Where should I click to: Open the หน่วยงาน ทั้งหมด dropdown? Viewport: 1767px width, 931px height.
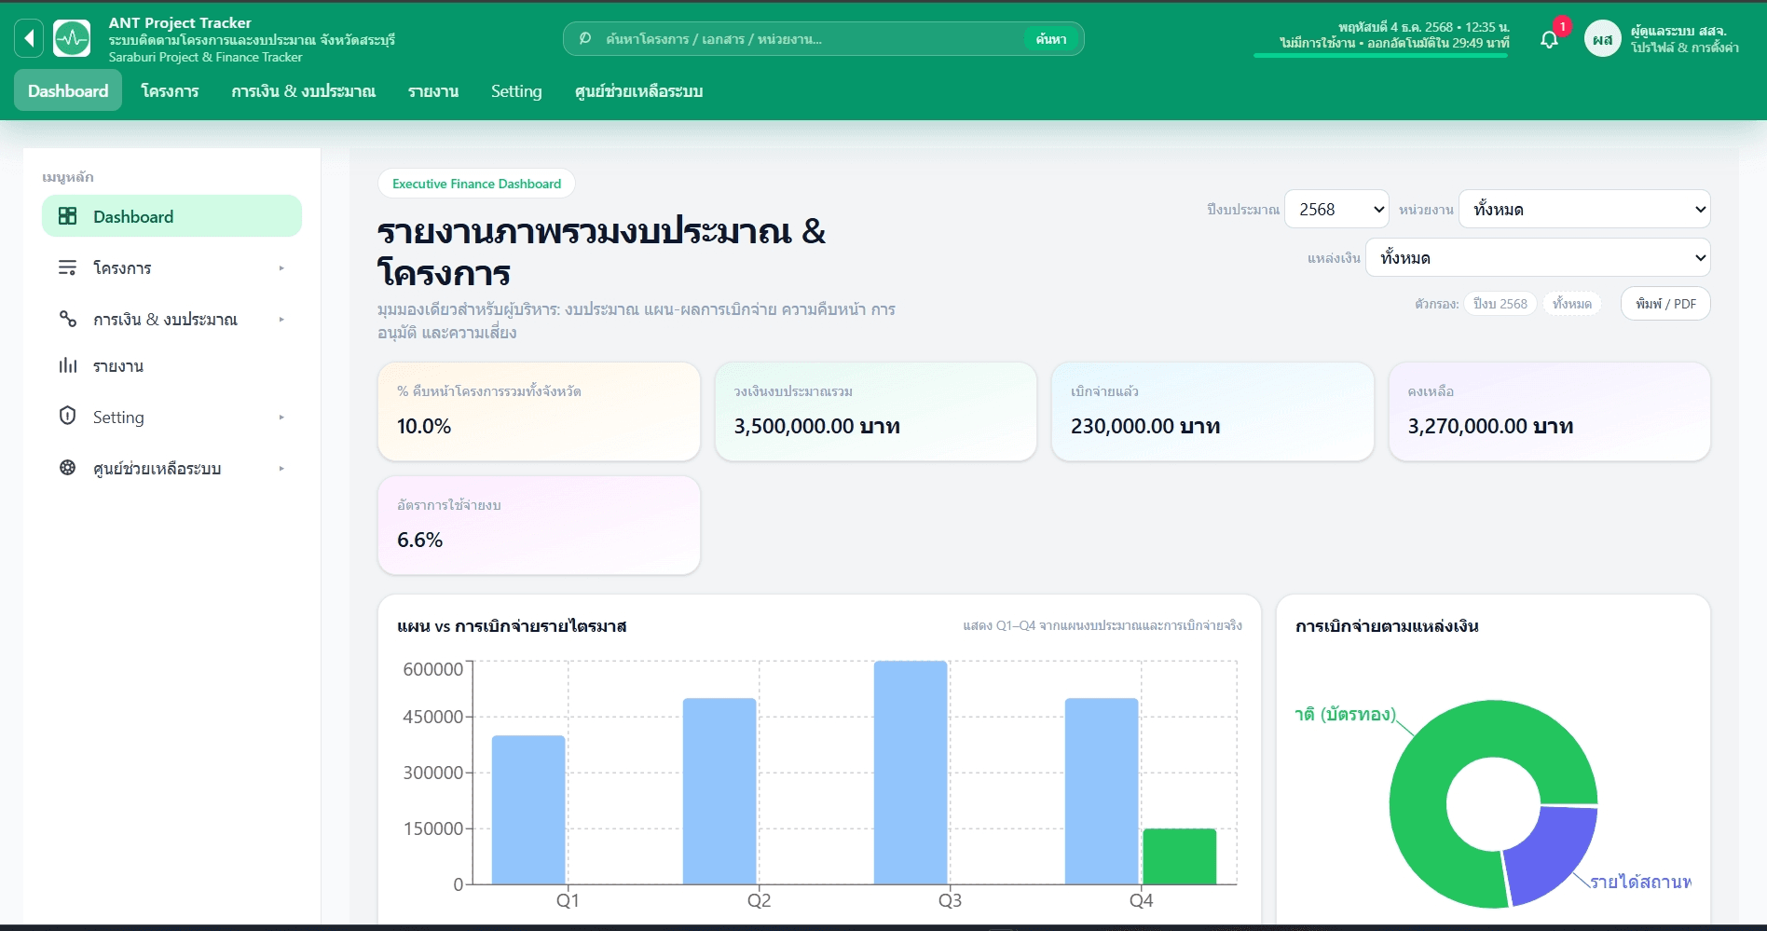1583,209
